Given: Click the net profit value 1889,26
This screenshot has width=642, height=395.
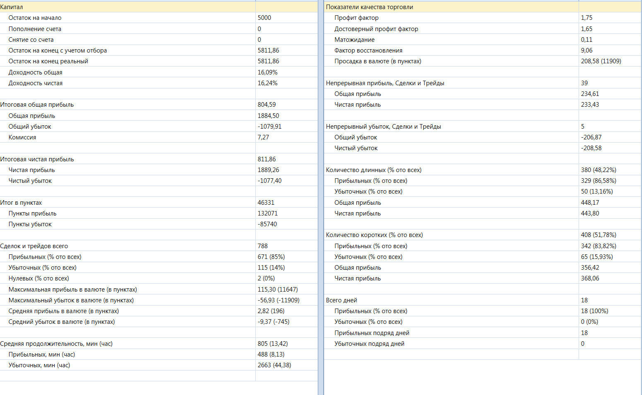Looking at the screenshot, I should (268, 170).
